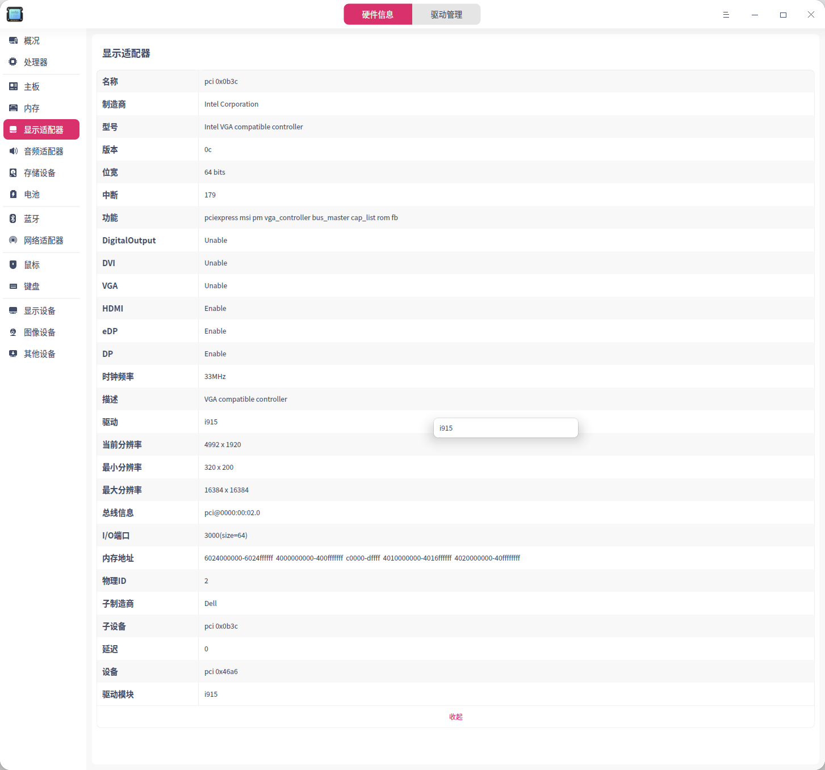Click the 版本 value 0c

pos(208,149)
